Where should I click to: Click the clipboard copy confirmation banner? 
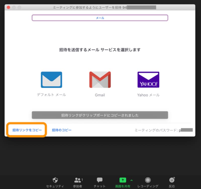[x=100, y=115]
